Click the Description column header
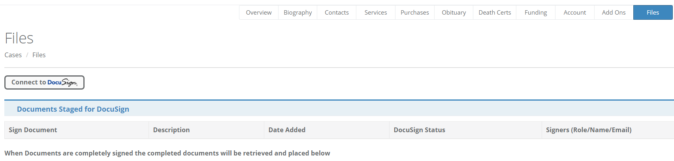This screenshot has width=674, height=161. coord(171,130)
